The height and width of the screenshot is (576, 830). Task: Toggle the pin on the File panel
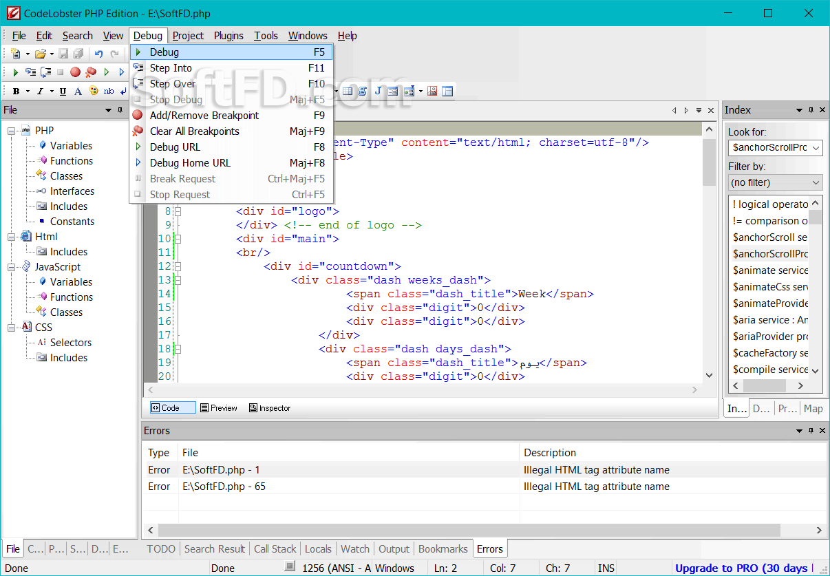point(120,110)
